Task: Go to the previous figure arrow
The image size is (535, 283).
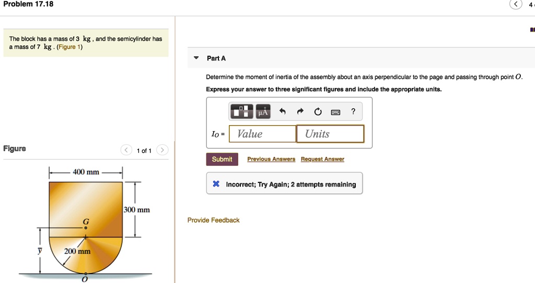Action: (x=126, y=151)
